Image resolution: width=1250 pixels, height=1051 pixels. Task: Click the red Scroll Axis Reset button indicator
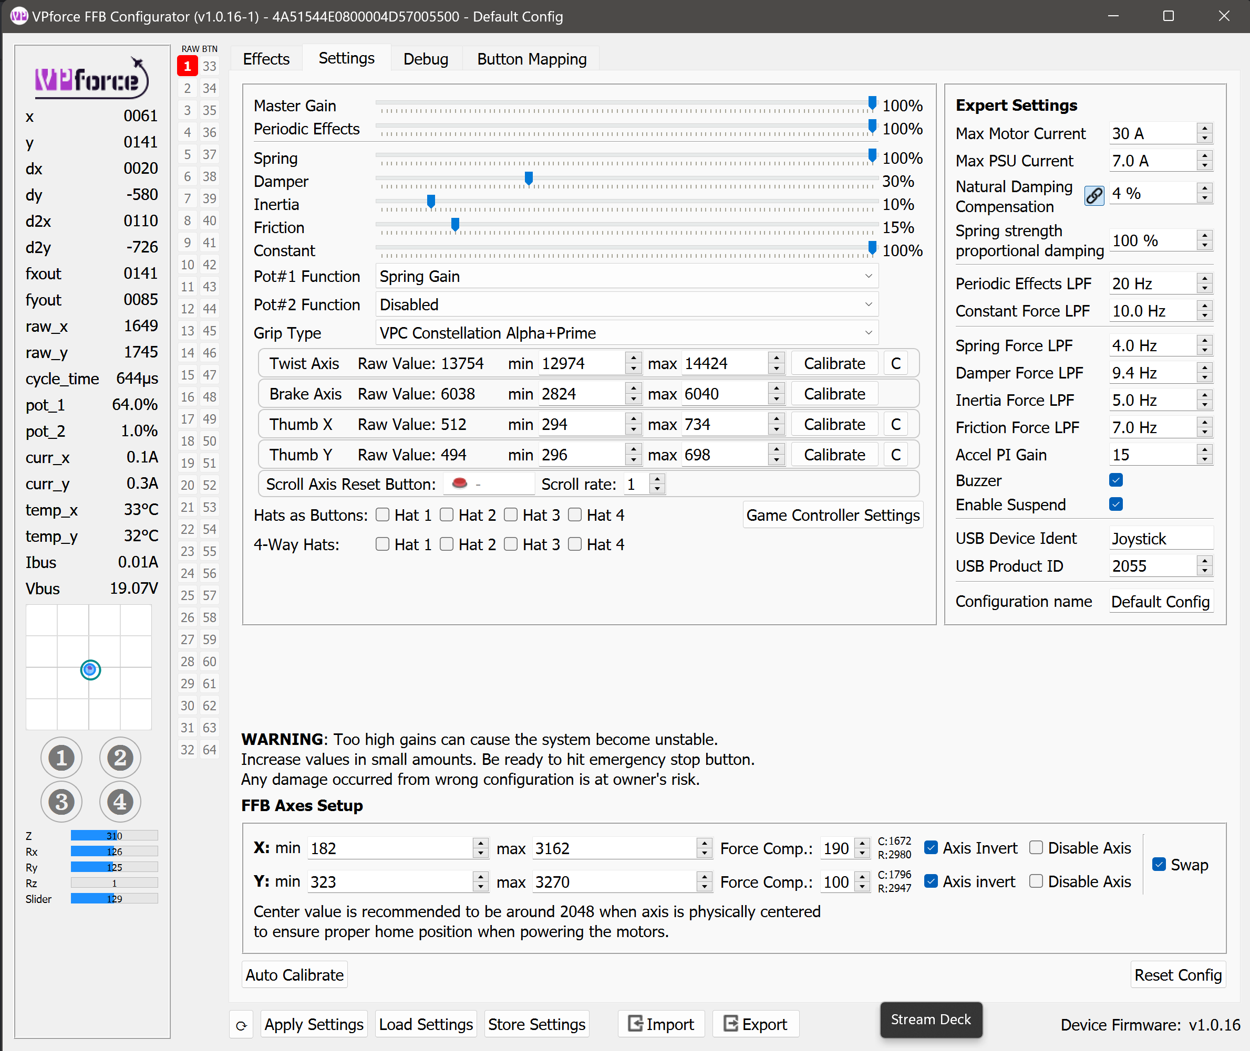tap(459, 483)
